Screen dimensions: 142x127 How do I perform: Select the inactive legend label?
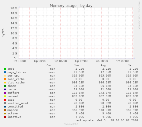(14, 117)
